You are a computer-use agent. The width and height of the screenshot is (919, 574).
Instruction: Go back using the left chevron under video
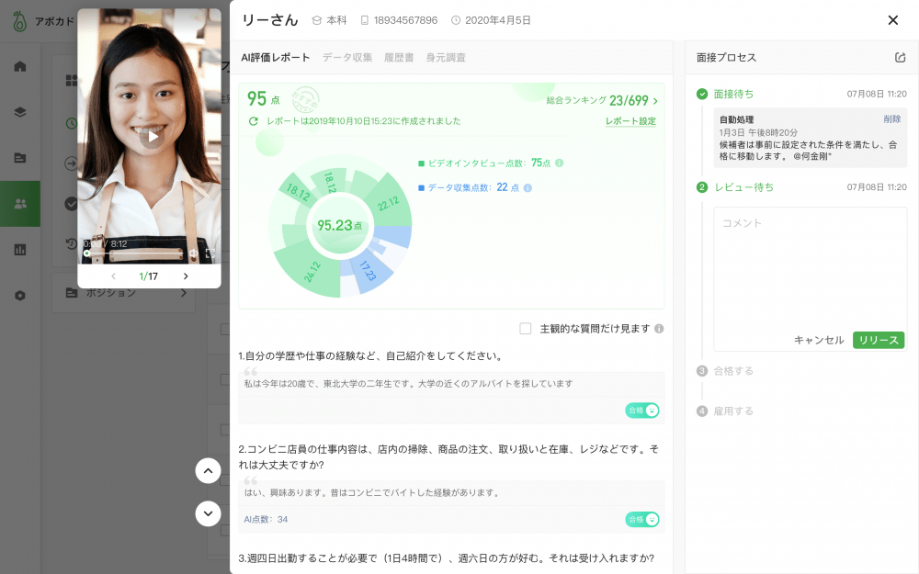113,276
